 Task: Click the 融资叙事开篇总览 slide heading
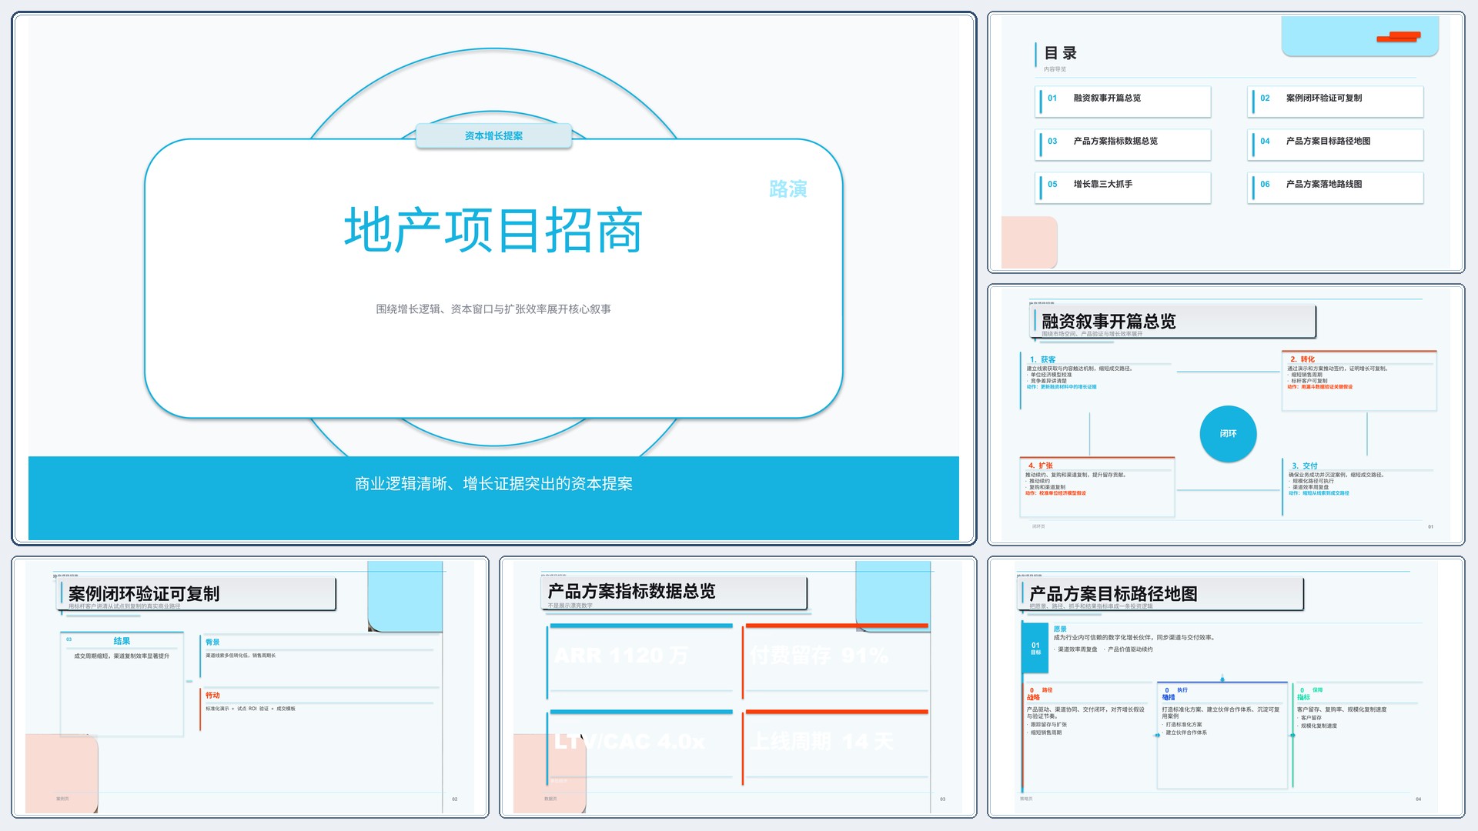(x=1108, y=322)
